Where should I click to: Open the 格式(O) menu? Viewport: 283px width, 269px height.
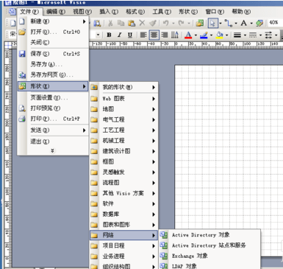135,11
